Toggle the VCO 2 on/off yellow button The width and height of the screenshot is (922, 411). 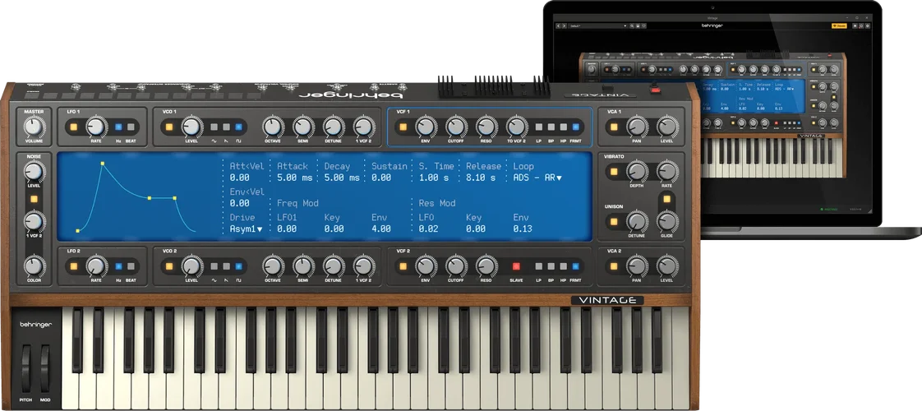pos(169,266)
